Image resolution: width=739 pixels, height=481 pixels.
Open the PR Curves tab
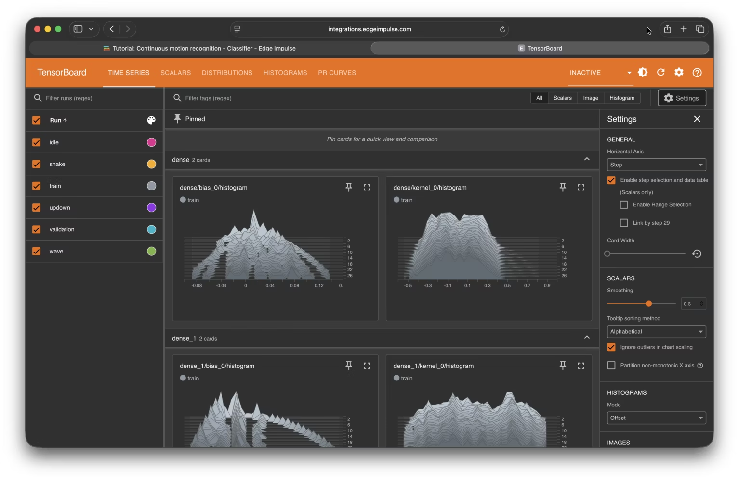(337, 73)
